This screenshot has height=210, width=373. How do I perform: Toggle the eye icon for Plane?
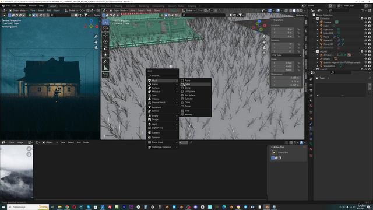365,37
